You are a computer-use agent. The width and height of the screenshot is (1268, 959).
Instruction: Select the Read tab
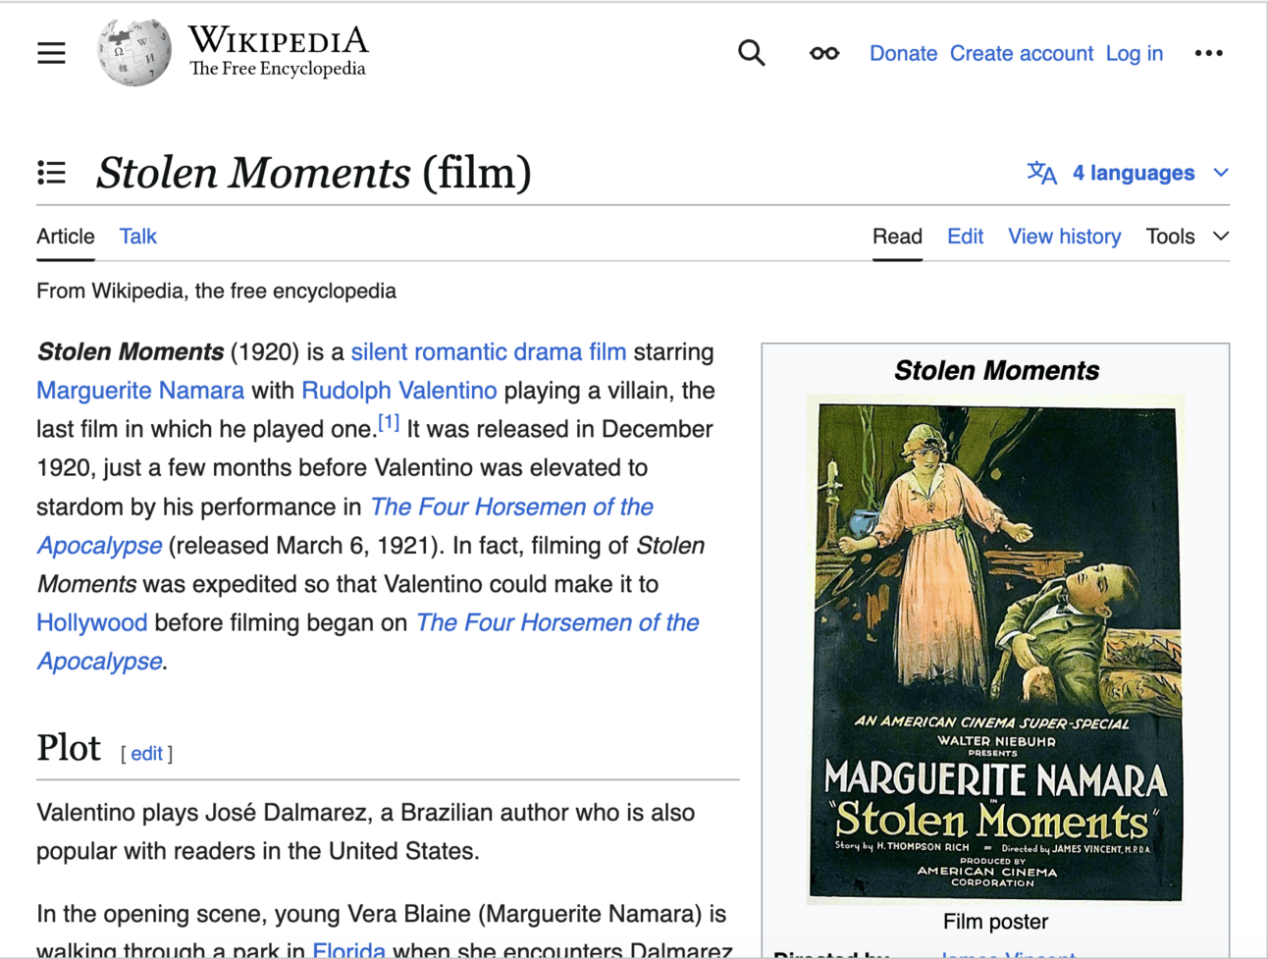point(897,237)
